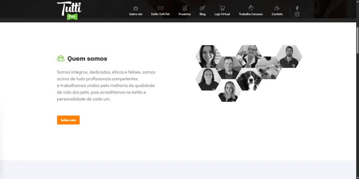This screenshot has width=359, height=179.
Task: Click the icon above Trabalhe Conosco
Action: (x=251, y=8)
